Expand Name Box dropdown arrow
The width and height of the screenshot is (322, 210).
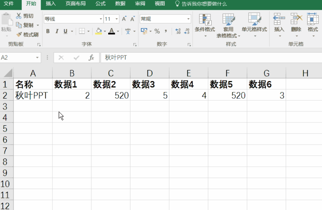[x=37, y=58]
